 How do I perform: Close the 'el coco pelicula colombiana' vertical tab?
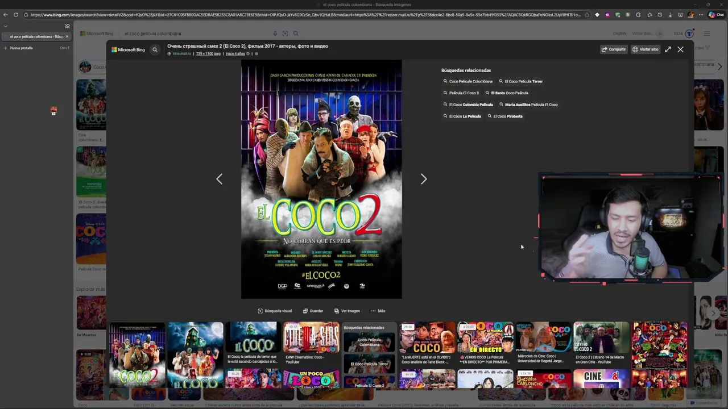67,36
